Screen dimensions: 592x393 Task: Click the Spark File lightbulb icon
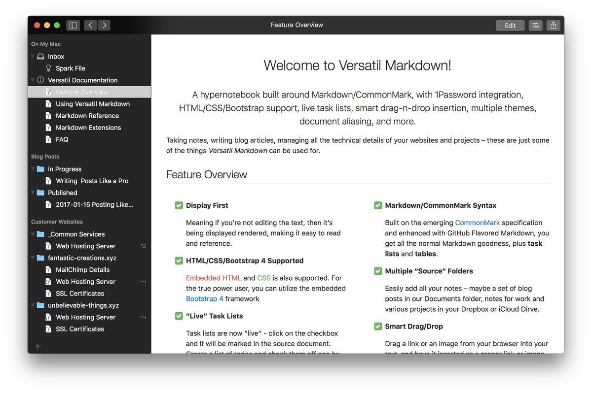coord(48,68)
